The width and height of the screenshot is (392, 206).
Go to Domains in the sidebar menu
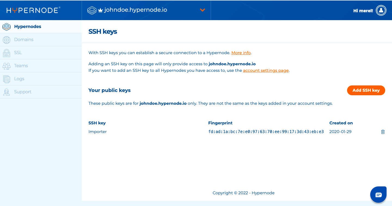click(x=24, y=40)
